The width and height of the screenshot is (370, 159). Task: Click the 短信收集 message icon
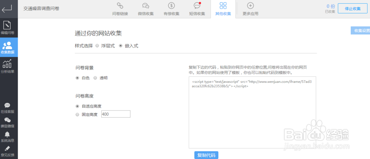pos(197,6)
